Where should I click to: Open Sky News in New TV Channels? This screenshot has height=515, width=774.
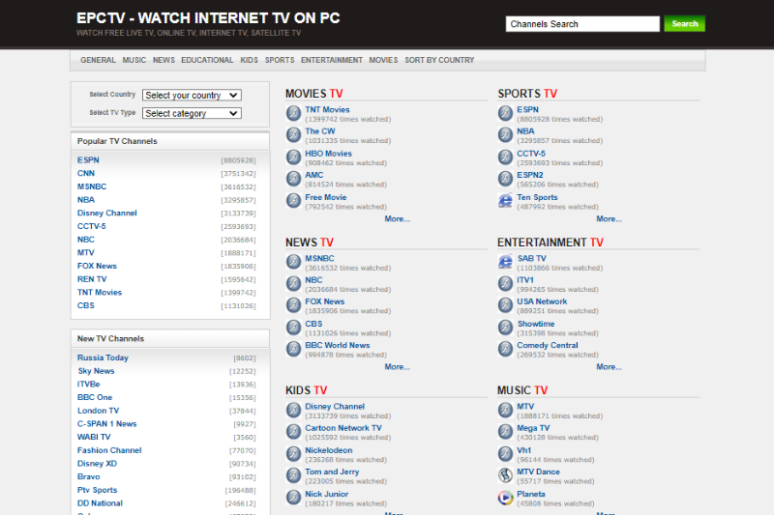pos(96,371)
